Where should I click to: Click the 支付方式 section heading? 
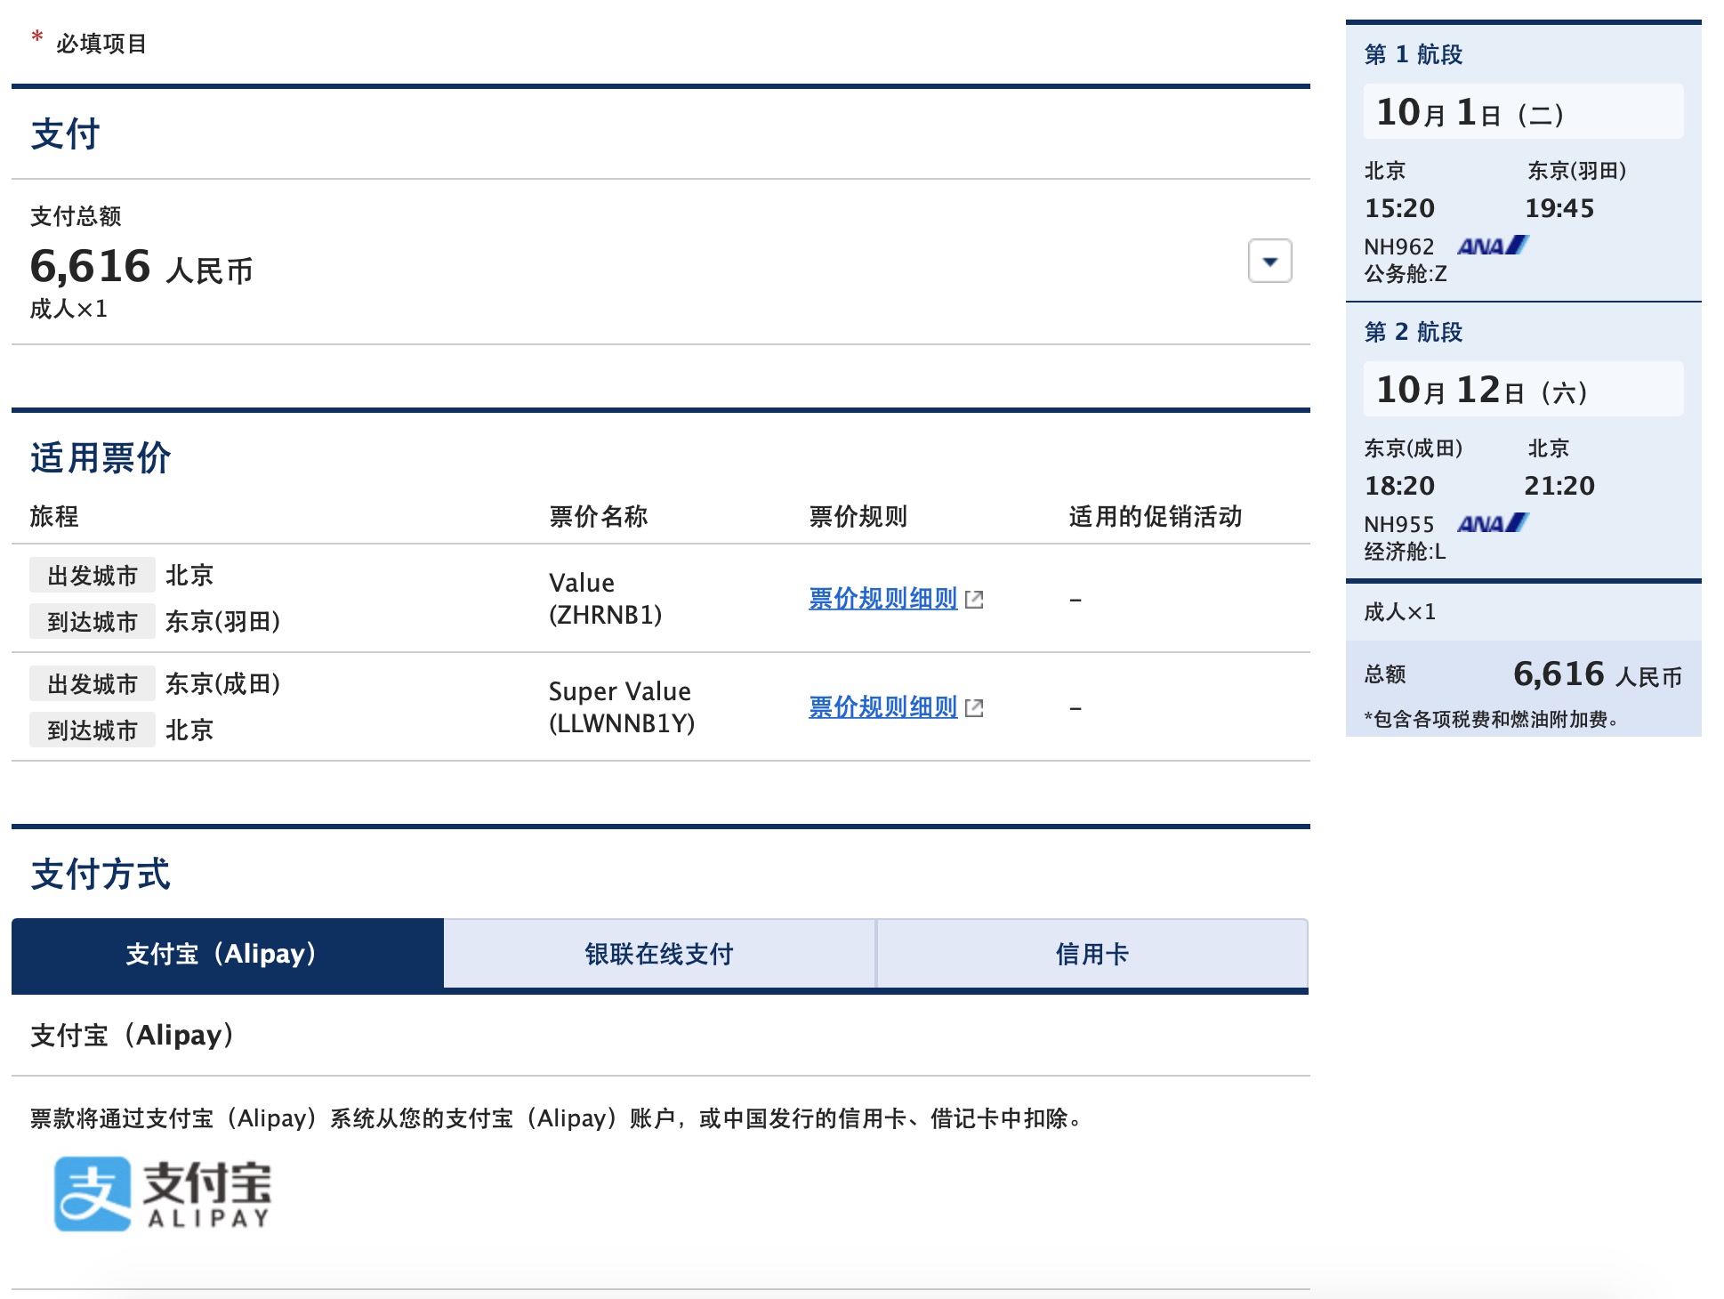point(101,875)
